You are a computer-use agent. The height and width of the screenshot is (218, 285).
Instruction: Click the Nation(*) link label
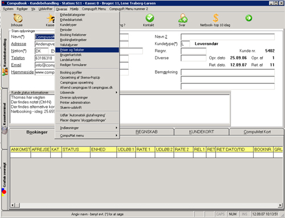[x=19, y=51]
